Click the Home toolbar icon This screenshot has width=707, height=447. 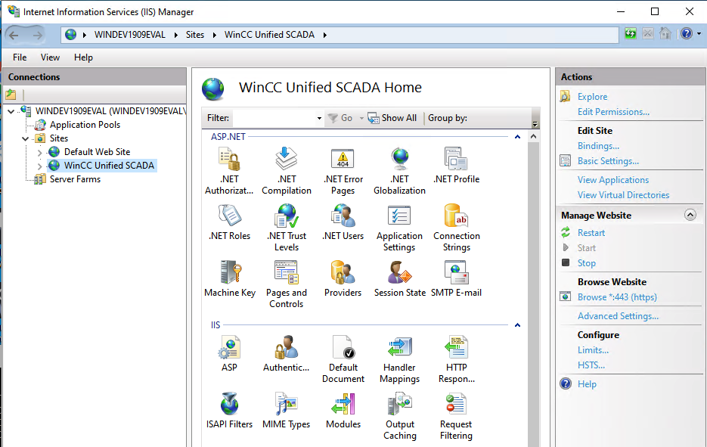click(665, 34)
